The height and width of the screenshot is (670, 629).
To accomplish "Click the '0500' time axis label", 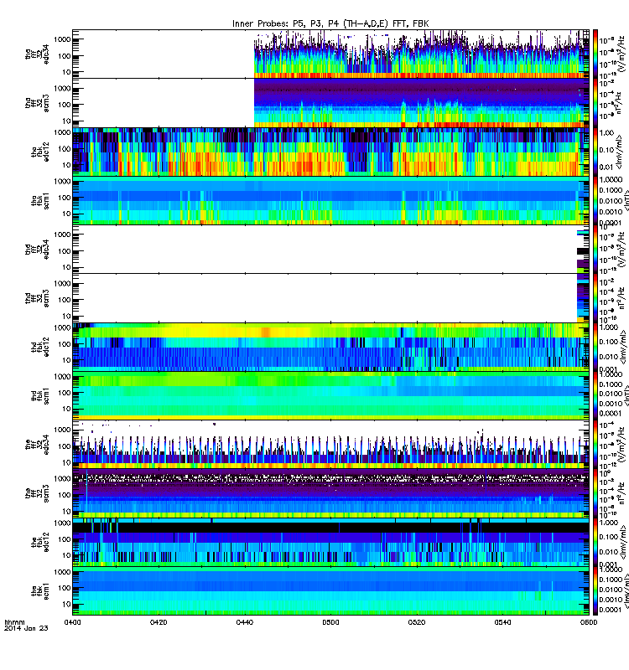I will click(330, 622).
